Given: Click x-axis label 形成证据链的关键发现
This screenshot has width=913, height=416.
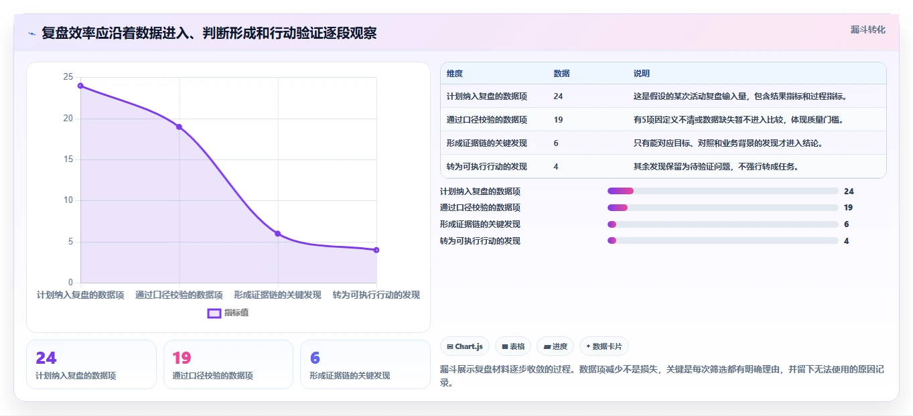Looking at the screenshot, I should tap(277, 295).
